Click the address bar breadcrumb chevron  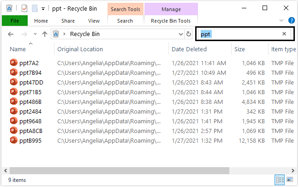(64, 34)
